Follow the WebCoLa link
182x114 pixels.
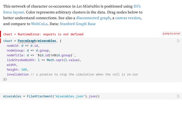pyautogui.click(x=39, y=24)
